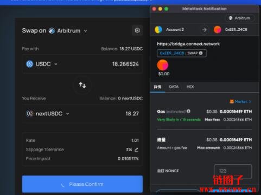Flip tokens with swap direction arrows
261x195 pixels.
click(x=82, y=85)
